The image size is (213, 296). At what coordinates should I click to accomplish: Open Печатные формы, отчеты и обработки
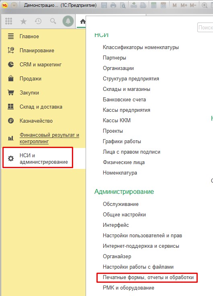(x=148, y=277)
